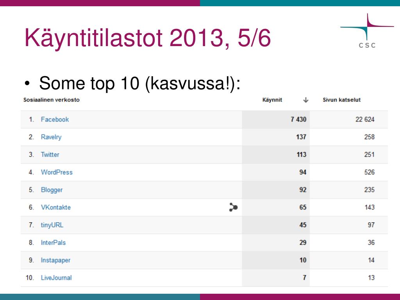Select WordPress page views value 526

pyautogui.click(x=369, y=172)
